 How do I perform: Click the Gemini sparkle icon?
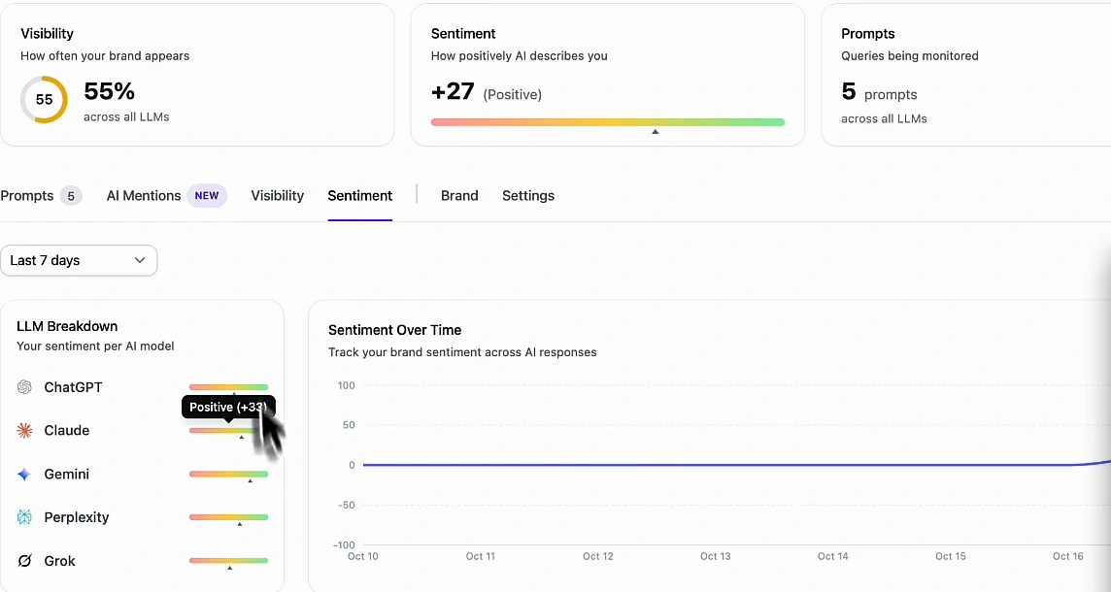pyautogui.click(x=24, y=475)
